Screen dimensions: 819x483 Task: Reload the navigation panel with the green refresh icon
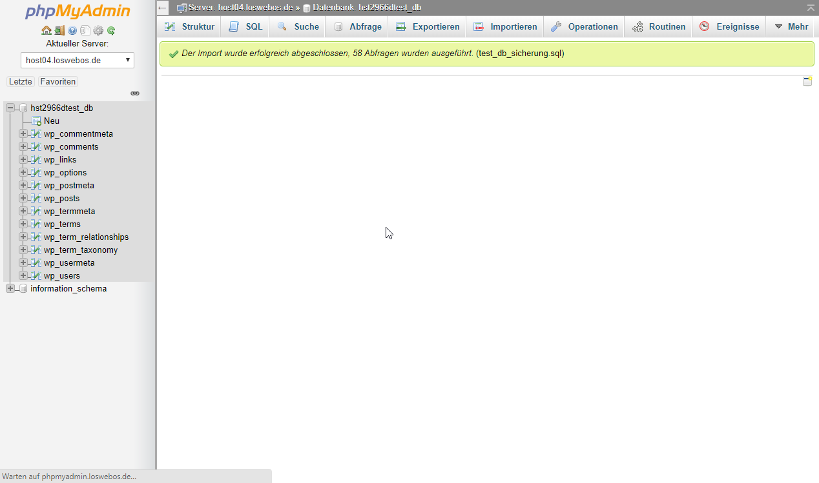pyautogui.click(x=111, y=30)
